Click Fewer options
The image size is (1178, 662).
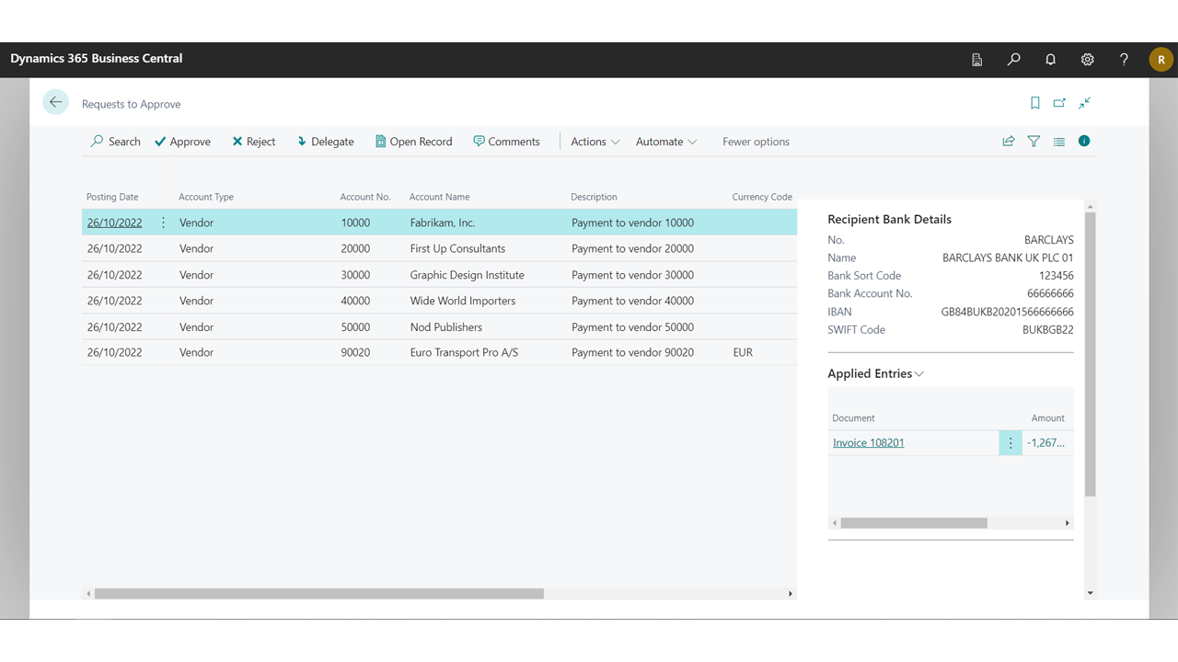tap(756, 142)
